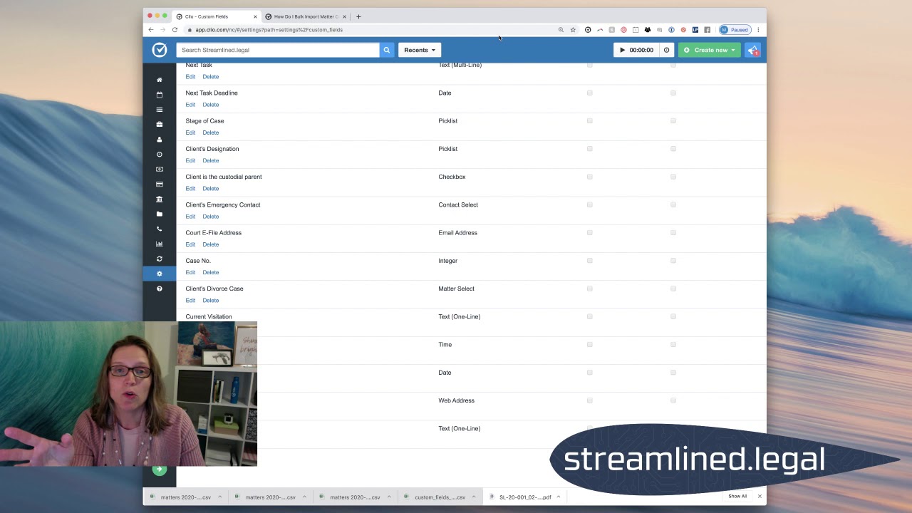912x513 pixels.
Task: Expand options for first matters 2020 csv download
Action: click(x=219, y=497)
